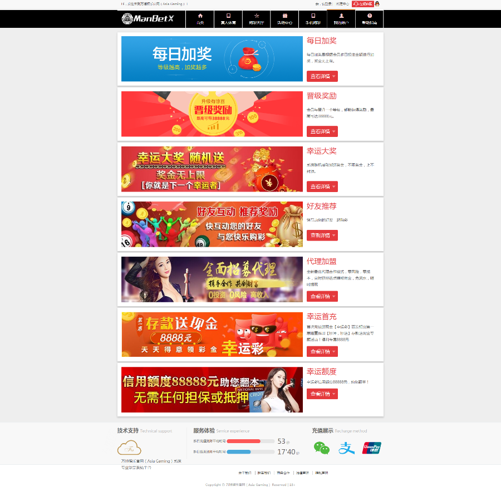Expand details button under 好友推荐
The width and height of the screenshot is (501, 496).
(x=322, y=235)
